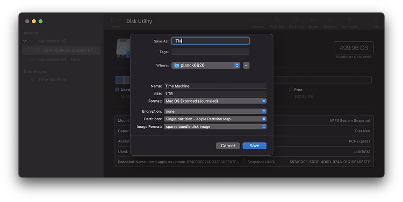This screenshot has width=403, height=202.
Task: Click the Save button
Action: (255, 146)
